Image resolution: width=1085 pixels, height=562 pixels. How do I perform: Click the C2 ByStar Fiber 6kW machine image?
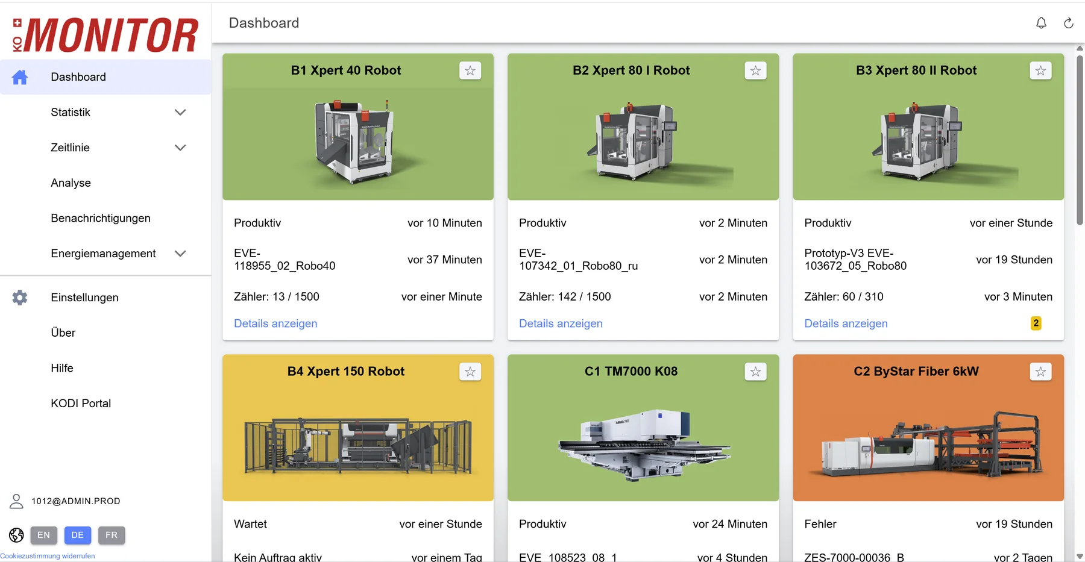point(929,444)
